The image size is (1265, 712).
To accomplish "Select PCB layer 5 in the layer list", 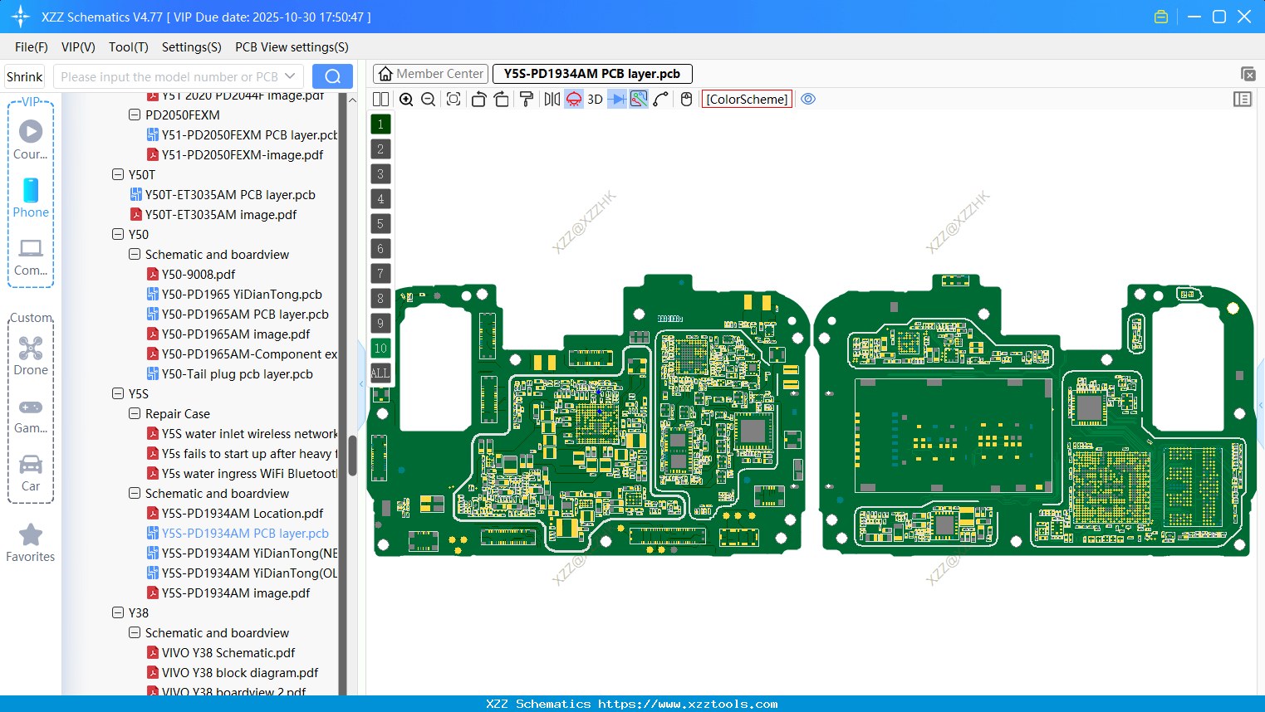I will 380,223.
